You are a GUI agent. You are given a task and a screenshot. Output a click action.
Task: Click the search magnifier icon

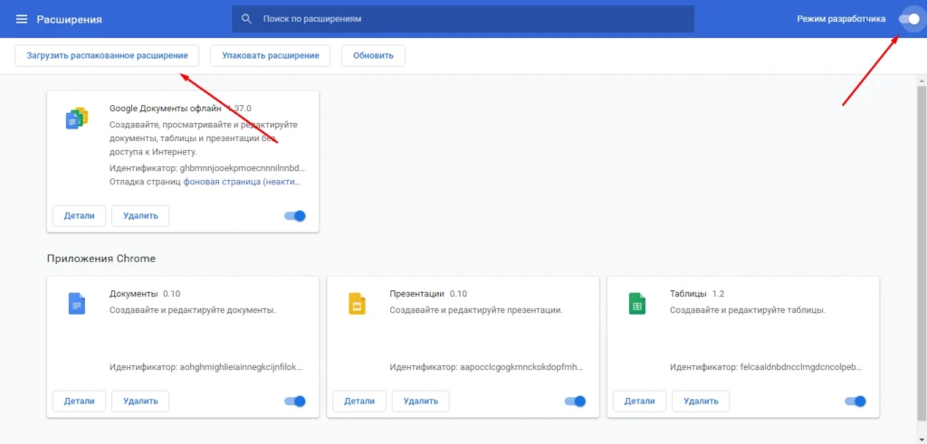coord(247,20)
